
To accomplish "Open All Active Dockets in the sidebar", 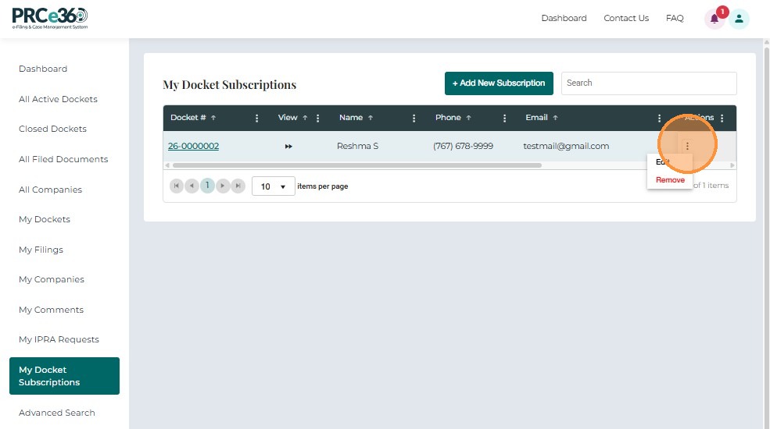I will 58,99.
